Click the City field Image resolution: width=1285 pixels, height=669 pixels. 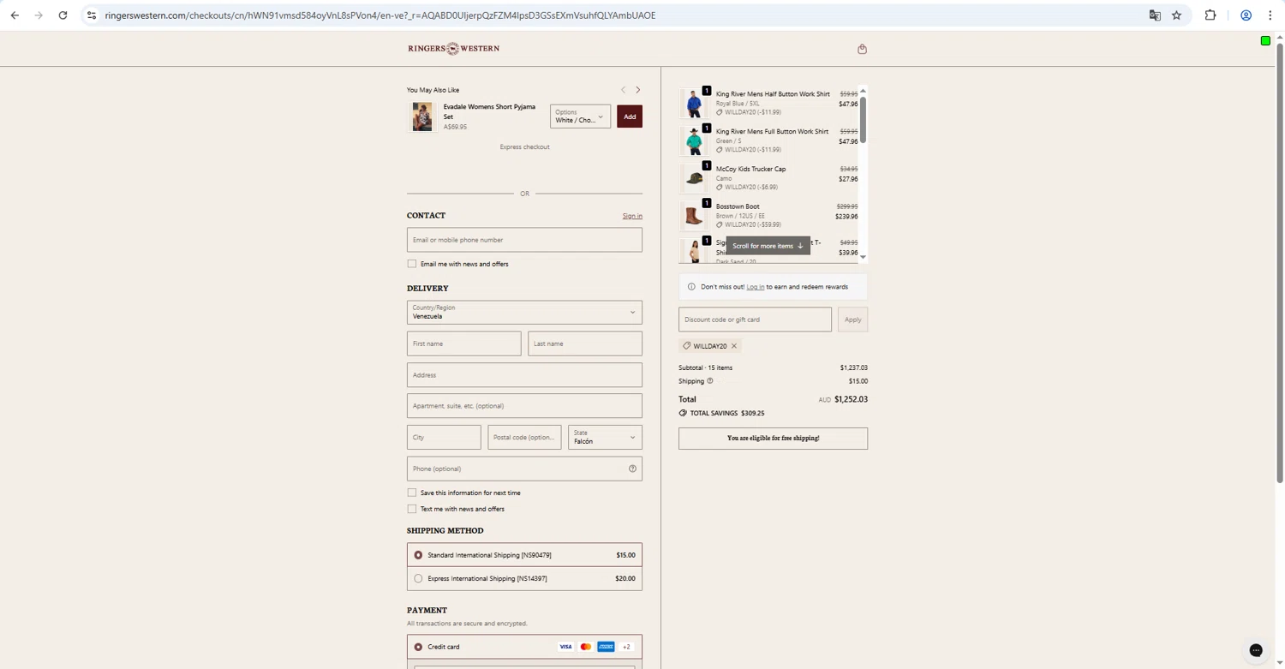[444, 437]
